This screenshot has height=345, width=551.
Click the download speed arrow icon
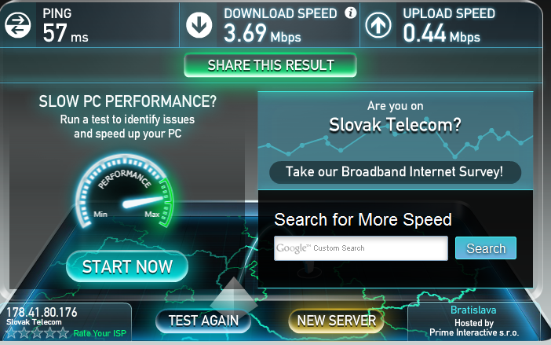(x=199, y=25)
